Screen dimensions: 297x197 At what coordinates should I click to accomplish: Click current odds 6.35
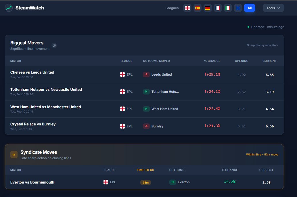269,75
